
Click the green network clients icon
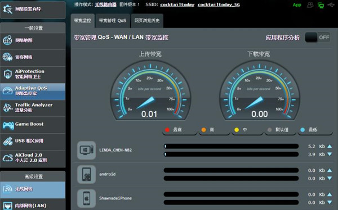point(321,5)
